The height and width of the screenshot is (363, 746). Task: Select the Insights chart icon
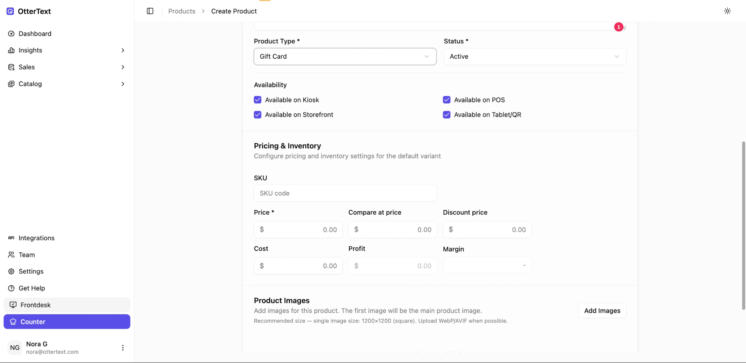11,50
